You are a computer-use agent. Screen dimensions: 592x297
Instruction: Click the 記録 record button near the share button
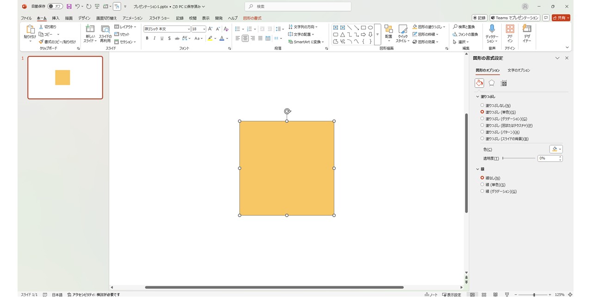(480, 18)
